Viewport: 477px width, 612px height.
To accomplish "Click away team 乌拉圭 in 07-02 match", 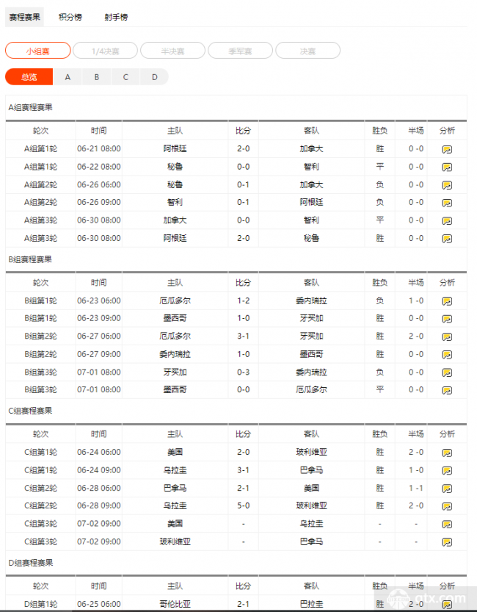I will 311,523.
